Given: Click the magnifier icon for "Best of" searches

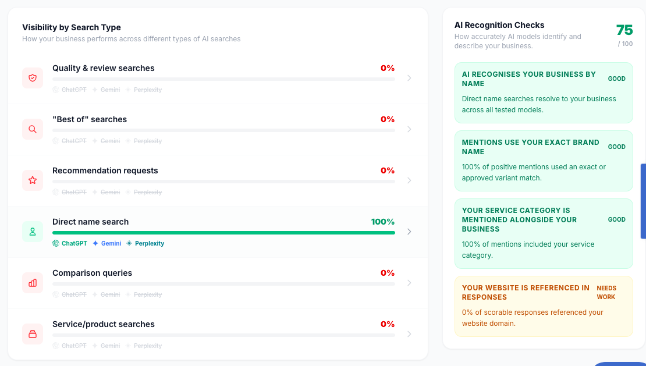Looking at the screenshot, I should coord(33,129).
